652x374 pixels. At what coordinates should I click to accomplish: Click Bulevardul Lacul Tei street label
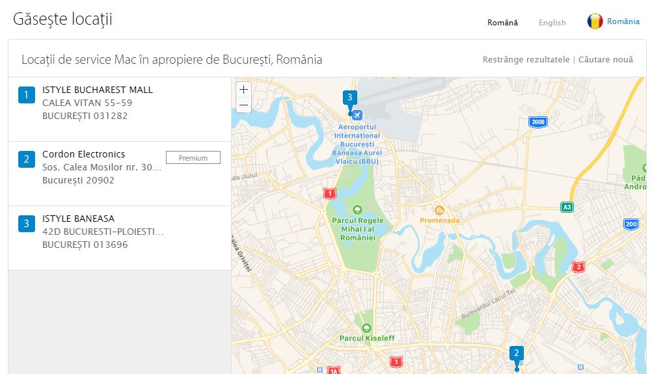click(488, 303)
